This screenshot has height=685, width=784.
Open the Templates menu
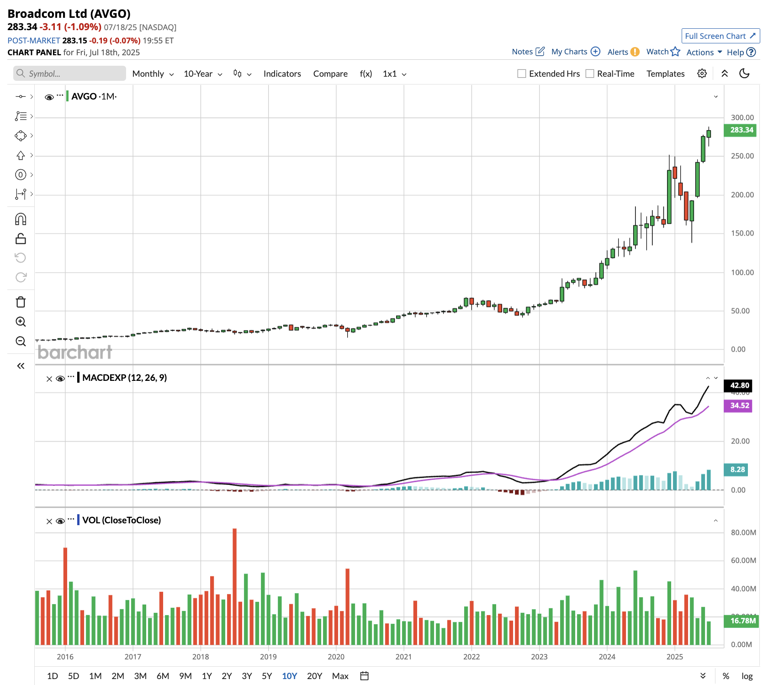[x=665, y=74]
